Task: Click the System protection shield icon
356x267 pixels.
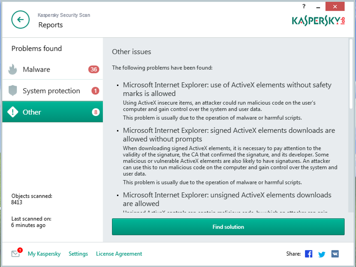Action: pyautogui.click(x=13, y=91)
